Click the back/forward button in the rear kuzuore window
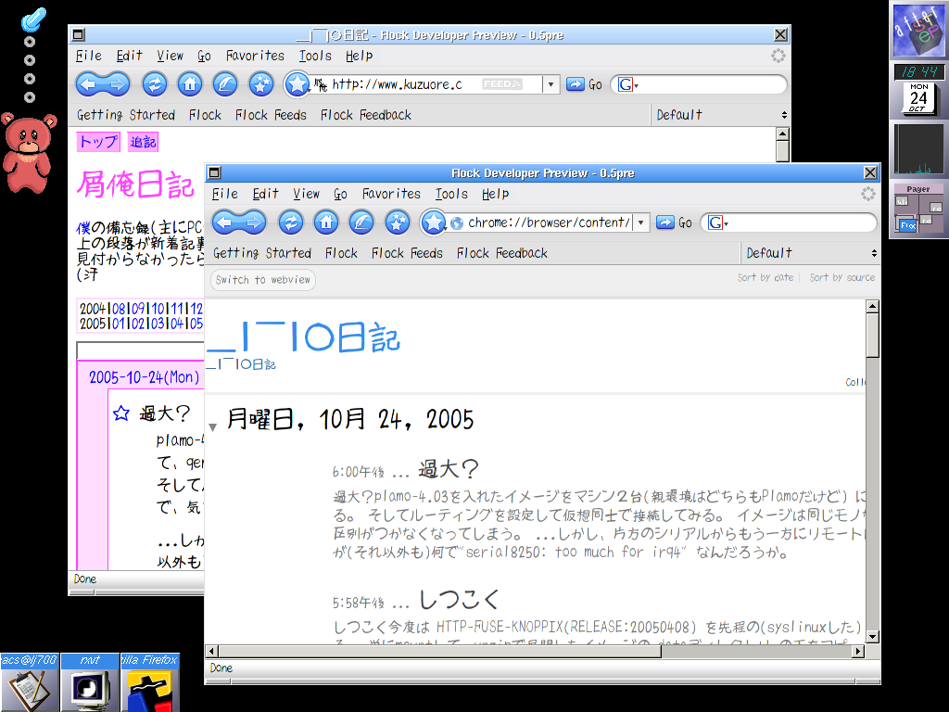 click(x=103, y=84)
